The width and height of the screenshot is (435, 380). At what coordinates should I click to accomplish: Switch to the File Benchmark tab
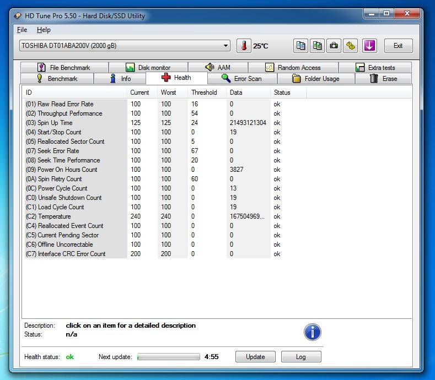(65, 67)
